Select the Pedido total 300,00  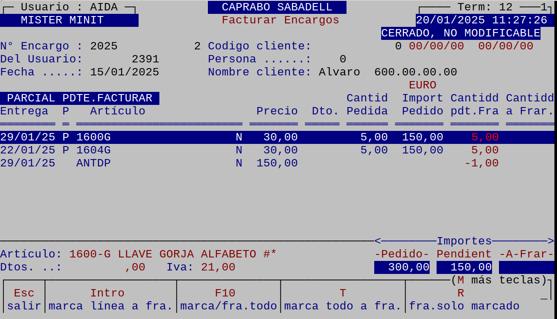pos(401,267)
